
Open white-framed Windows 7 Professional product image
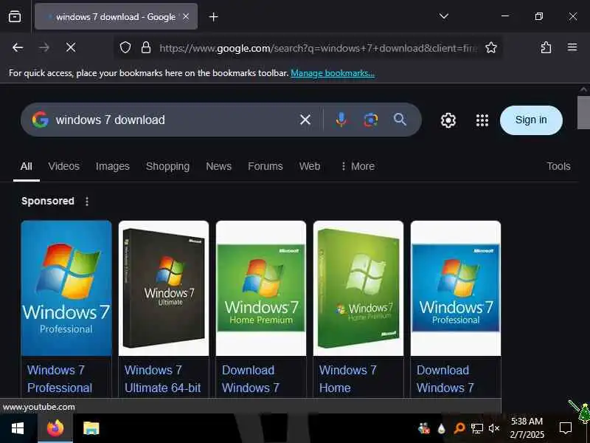click(x=456, y=288)
